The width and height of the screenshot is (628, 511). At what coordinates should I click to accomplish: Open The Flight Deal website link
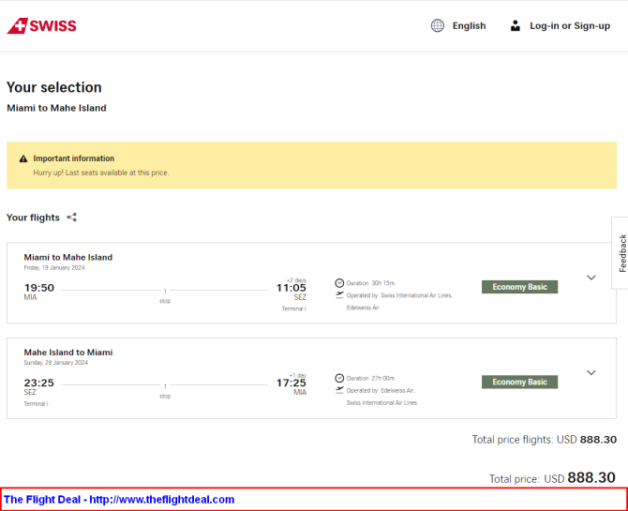[119, 500]
